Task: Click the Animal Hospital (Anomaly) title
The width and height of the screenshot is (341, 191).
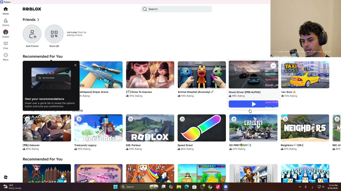Action: click(196, 92)
